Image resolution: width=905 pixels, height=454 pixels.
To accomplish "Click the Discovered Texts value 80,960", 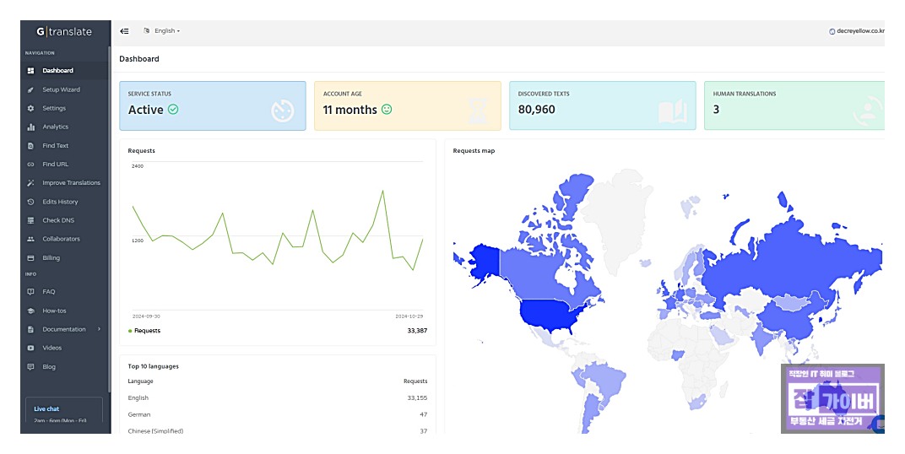I will (x=536, y=110).
